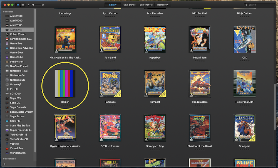Open the Homebrew tab

click(x=163, y=5)
